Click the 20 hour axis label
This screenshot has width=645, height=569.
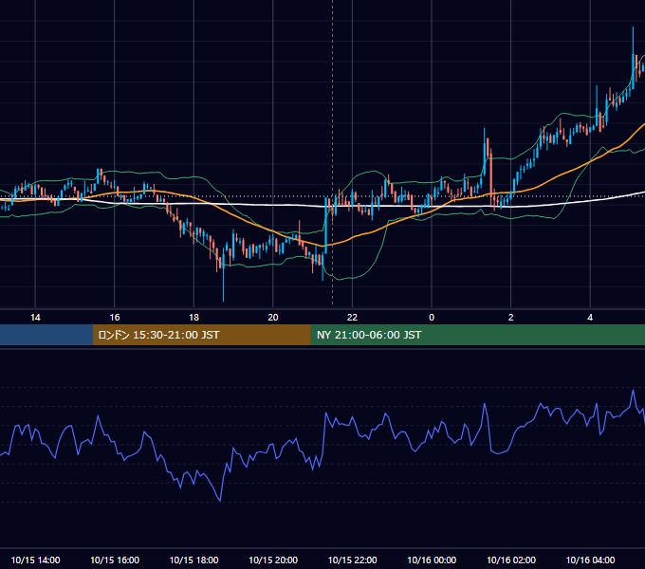coord(273,318)
